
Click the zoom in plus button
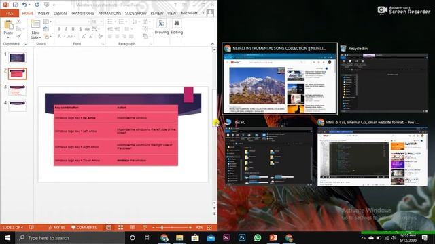[190, 228]
